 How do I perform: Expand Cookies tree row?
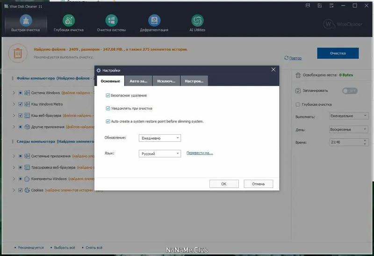[x=14, y=190]
